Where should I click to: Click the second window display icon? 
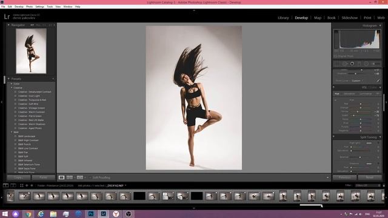click(13, 185)
